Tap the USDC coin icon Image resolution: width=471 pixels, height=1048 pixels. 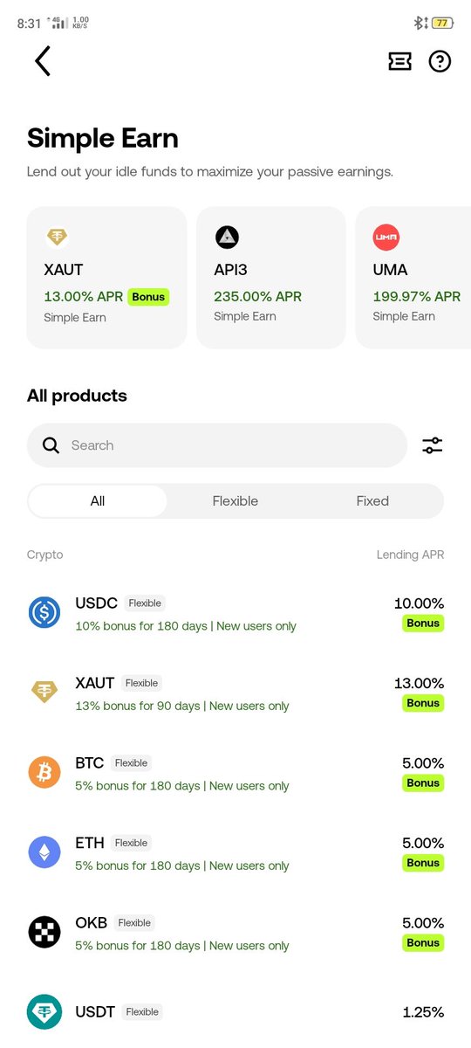tap(44, 612)
